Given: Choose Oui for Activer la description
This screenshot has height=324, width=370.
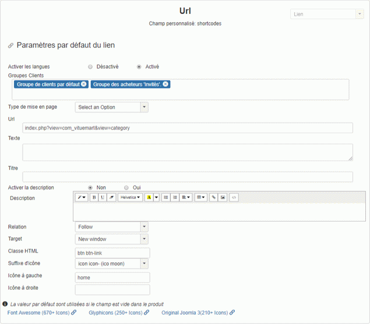Looking at the screenshot, I should (126, 188).
